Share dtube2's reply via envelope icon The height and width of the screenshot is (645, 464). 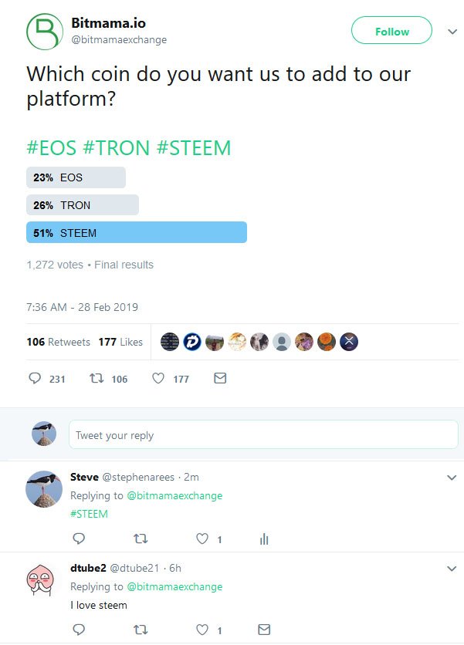[264, 630]
